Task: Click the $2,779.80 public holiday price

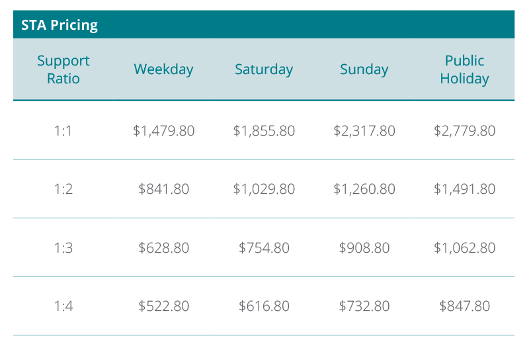Action: tap(464, 131)
